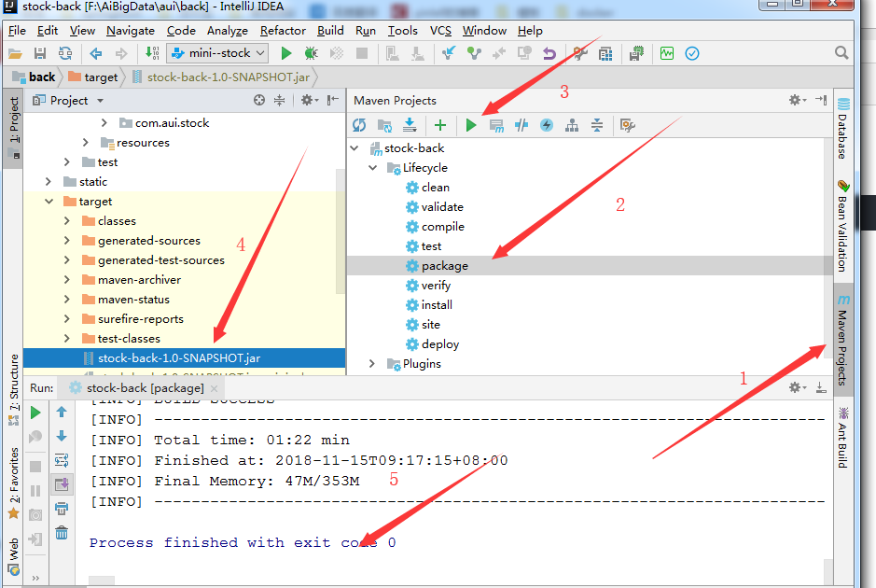Expand classes folder node

[x=67, y=221]
